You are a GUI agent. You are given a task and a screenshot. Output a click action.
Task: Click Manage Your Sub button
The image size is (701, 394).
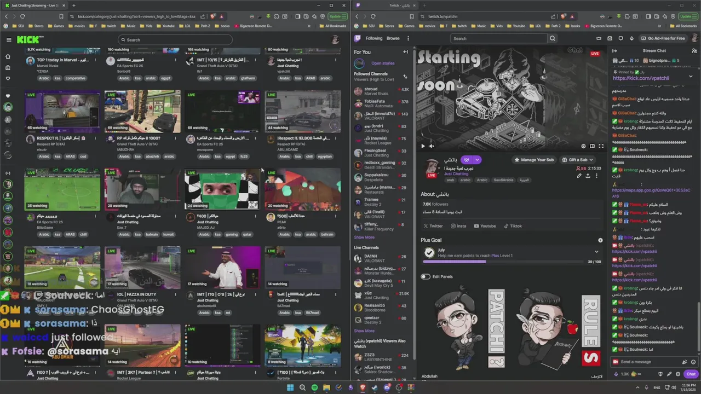pos(534,160)
